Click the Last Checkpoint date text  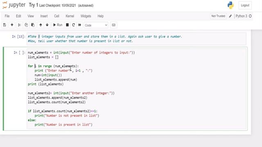(57, 5)
